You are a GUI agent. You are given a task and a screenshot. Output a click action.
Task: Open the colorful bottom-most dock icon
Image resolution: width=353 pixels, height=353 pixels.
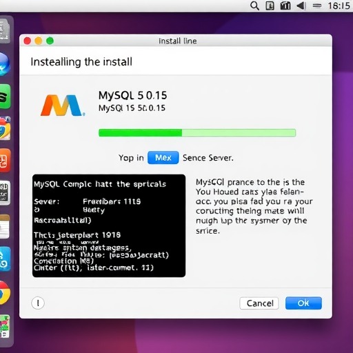pyautogui.click(x=5, y=326)
